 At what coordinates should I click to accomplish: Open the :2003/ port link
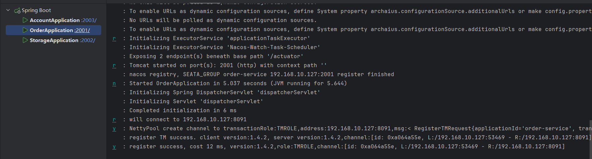click(89, 20)
